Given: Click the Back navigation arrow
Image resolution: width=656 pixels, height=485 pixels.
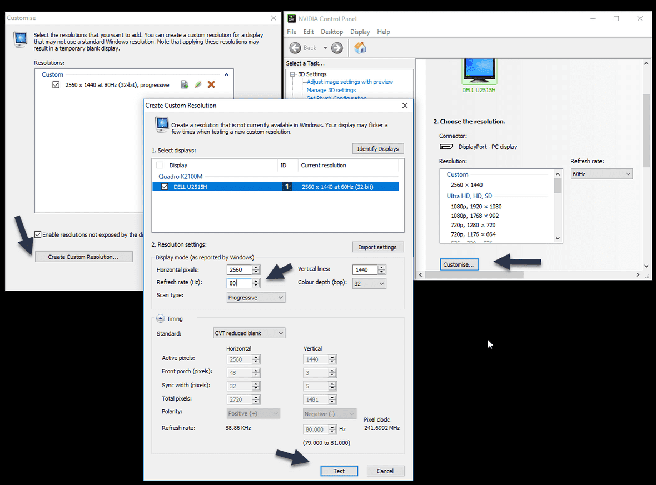Looking at the screenshot, I should (295, 48).
